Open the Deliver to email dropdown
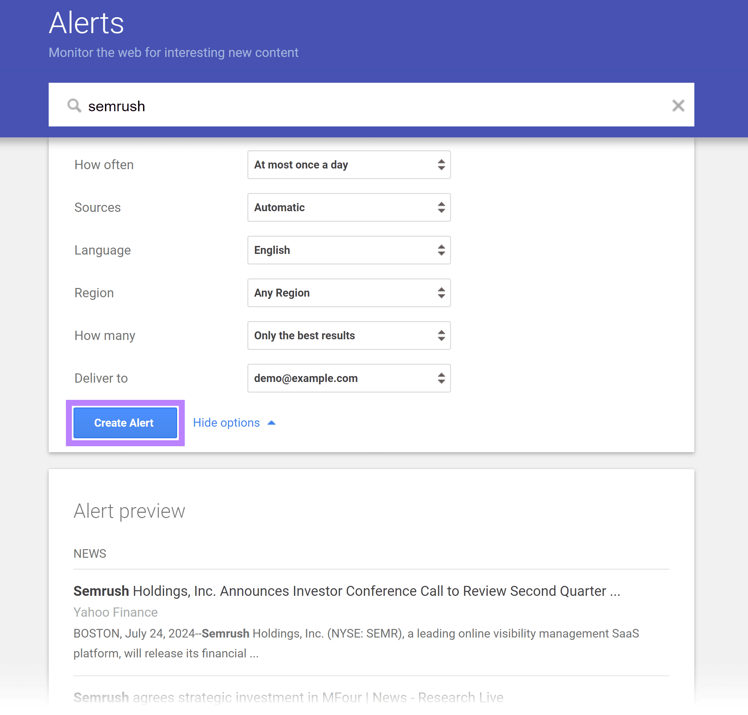The height and width of the screenshot is (715, 748). coord(349,378)
